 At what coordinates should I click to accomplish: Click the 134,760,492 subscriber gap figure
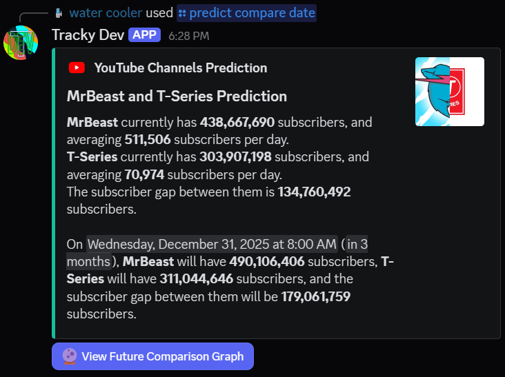pos(314,192)
